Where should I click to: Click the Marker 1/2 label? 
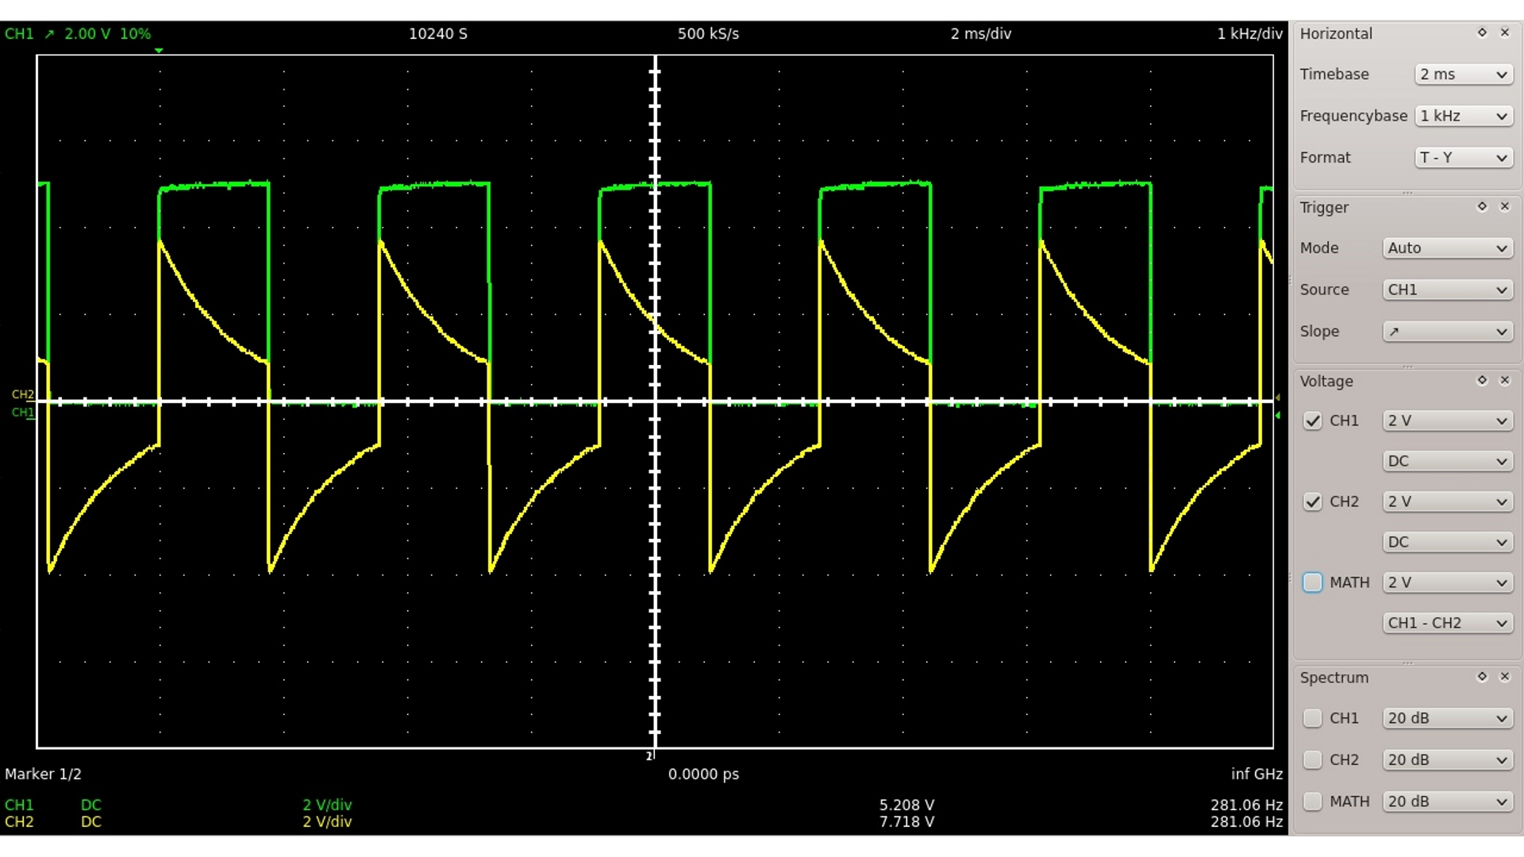click(43, 774)
